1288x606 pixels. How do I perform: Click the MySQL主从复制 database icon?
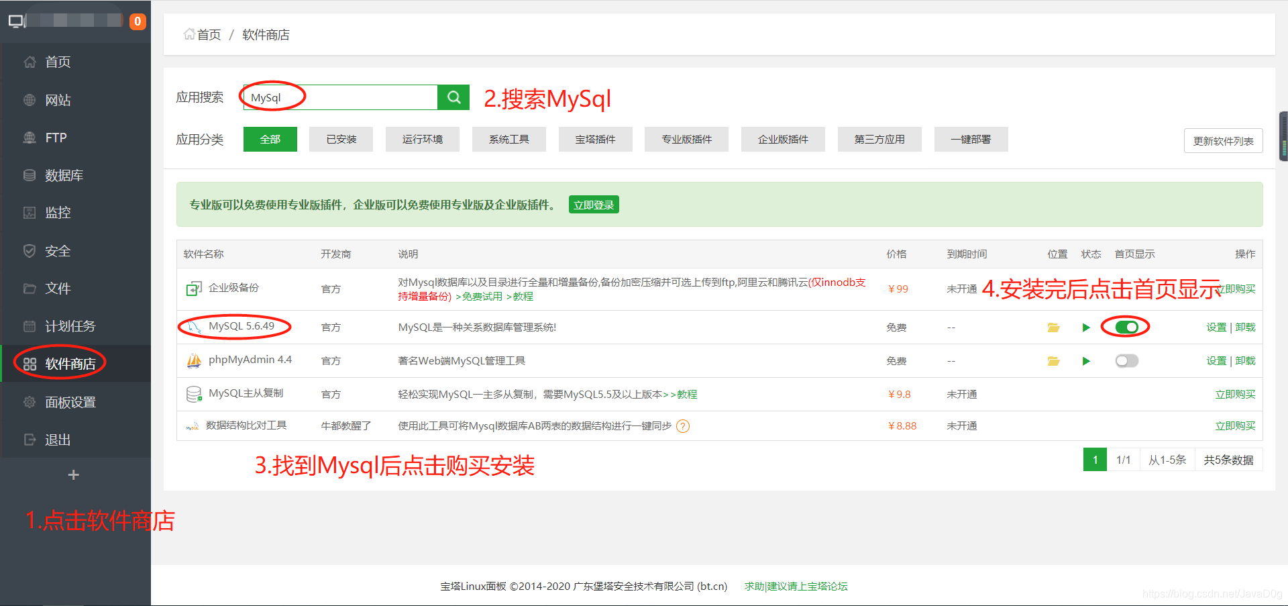pos(194,394)
